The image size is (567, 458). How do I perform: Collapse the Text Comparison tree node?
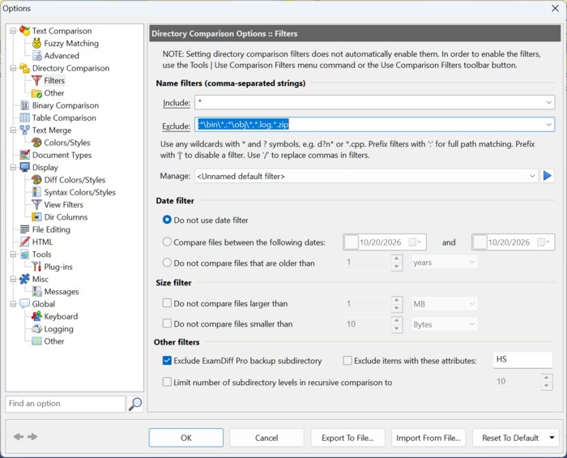(x=13, y=31)
